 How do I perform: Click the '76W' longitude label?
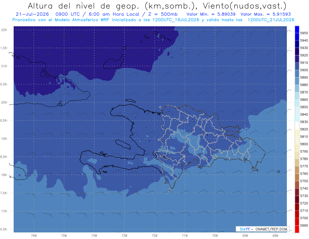point(34,236)
